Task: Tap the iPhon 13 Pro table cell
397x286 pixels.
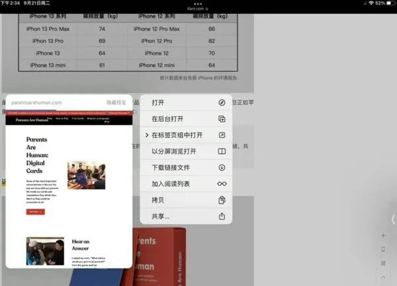Action: 48,41
